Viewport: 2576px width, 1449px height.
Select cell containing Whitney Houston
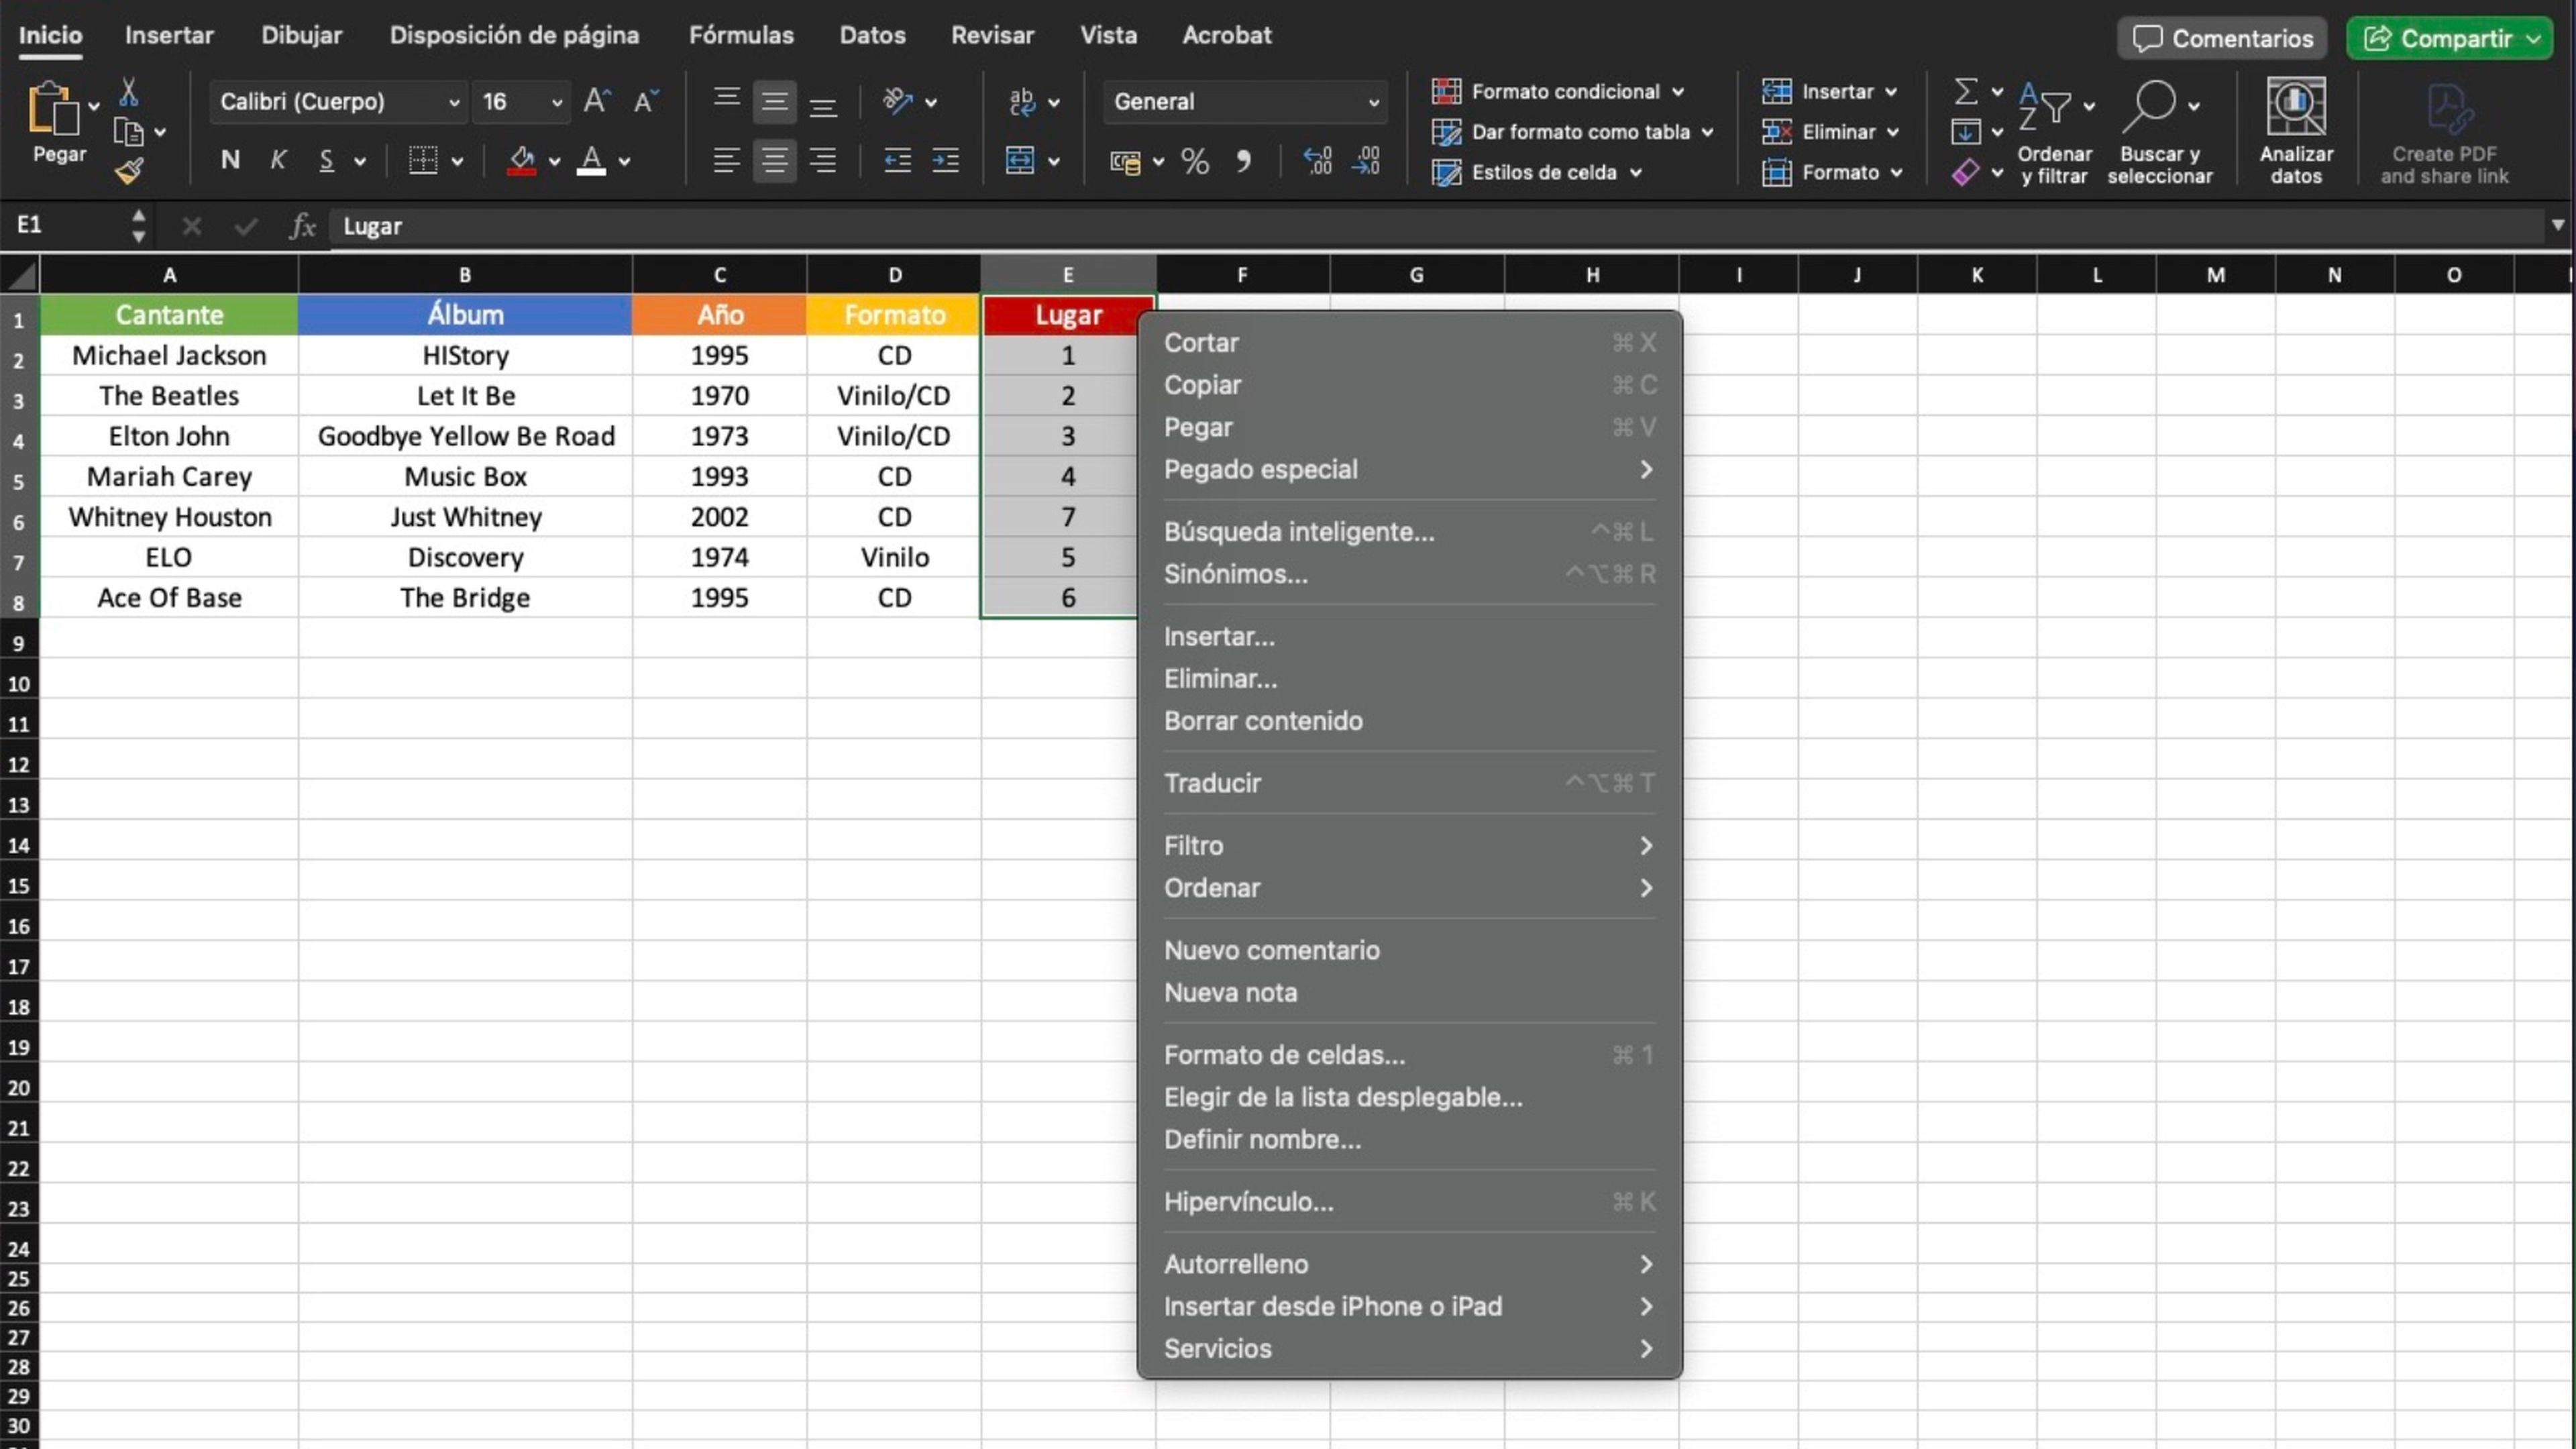169,517
